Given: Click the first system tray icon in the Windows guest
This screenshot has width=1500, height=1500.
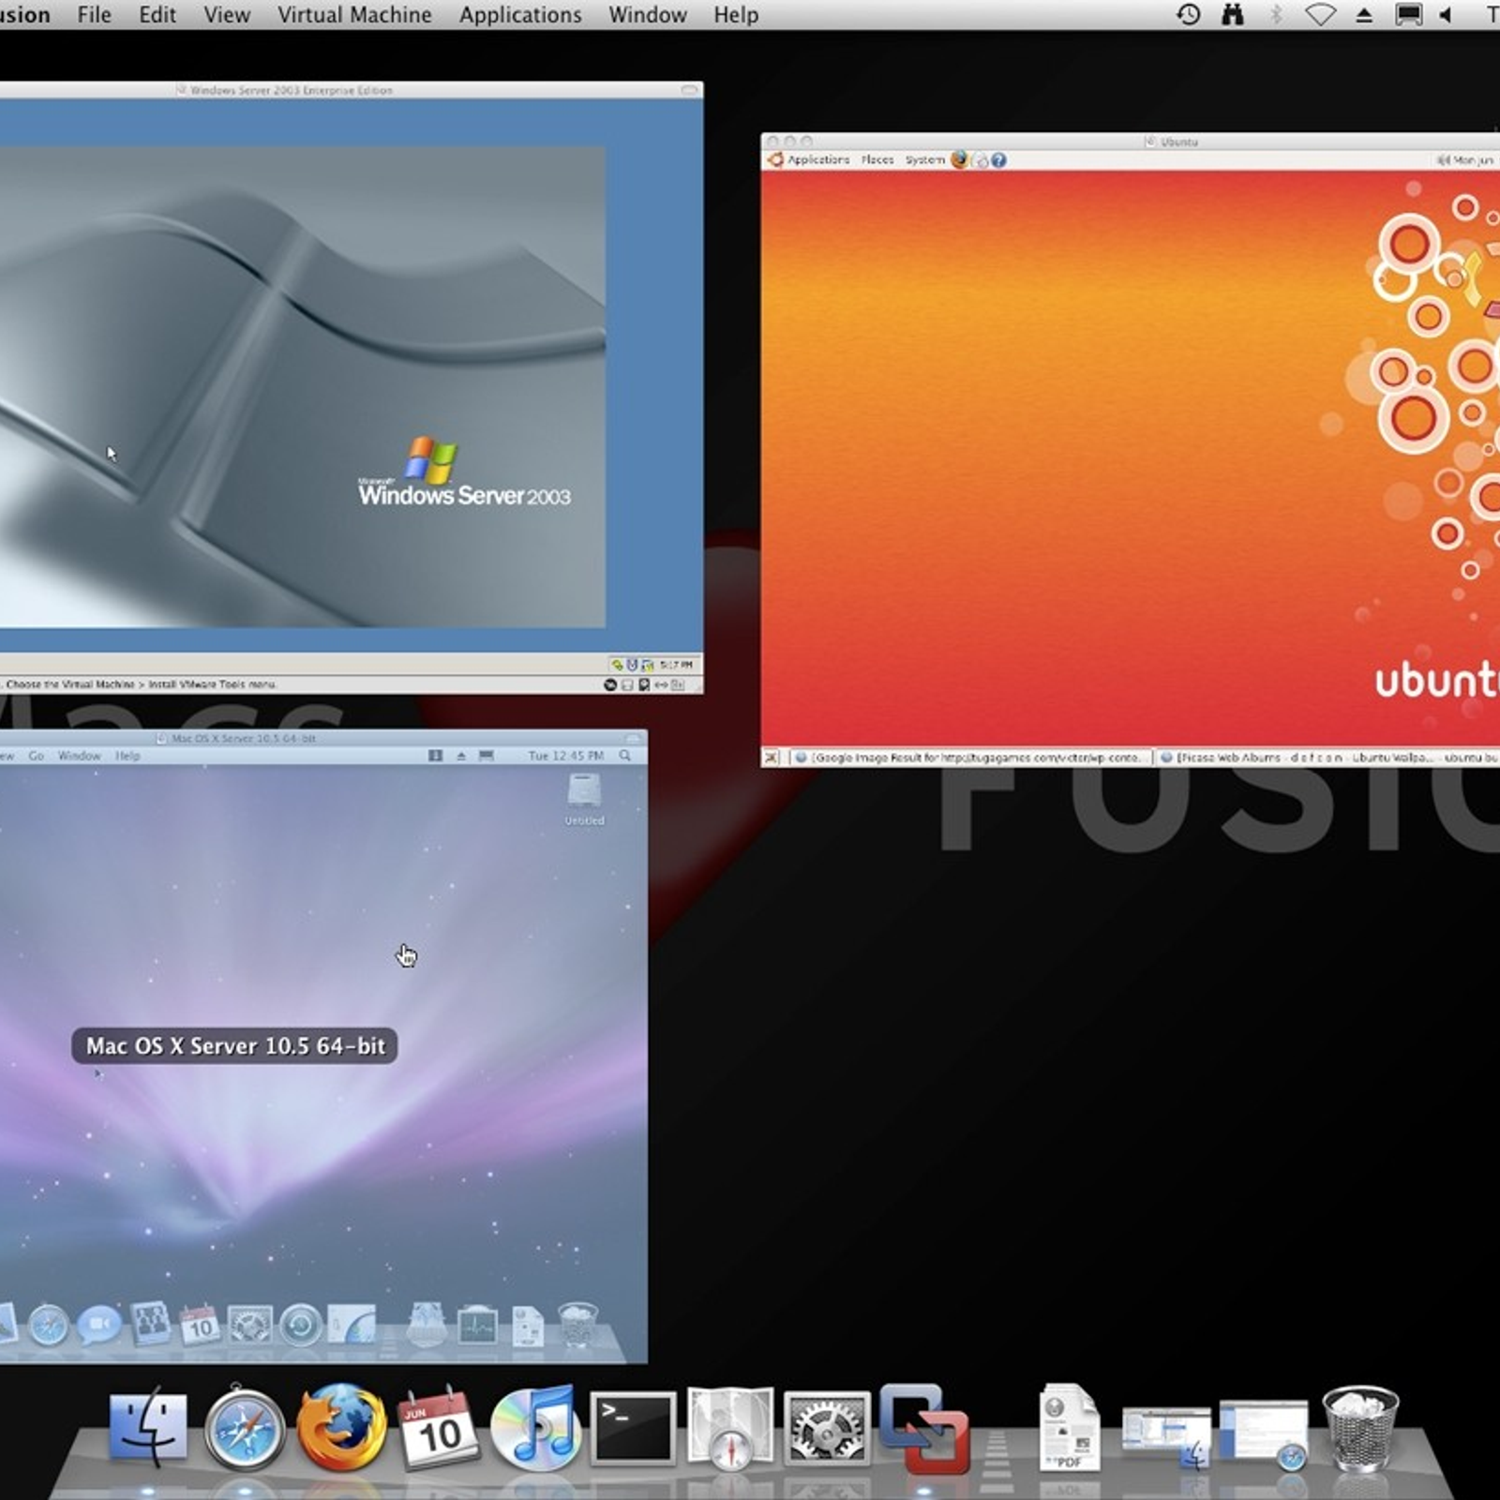Looking at the screenshot, I should 617,665.
